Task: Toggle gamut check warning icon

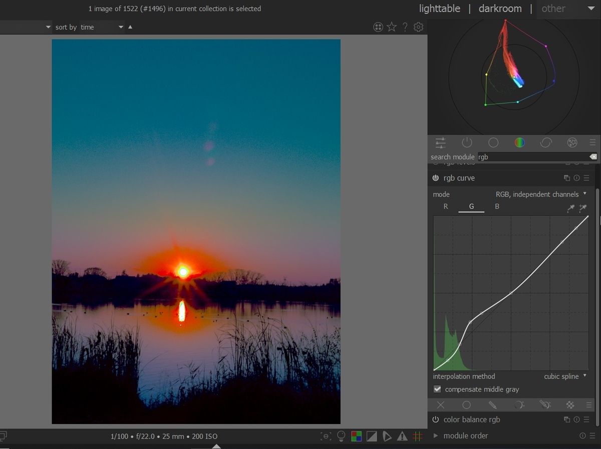Action: 402,436
